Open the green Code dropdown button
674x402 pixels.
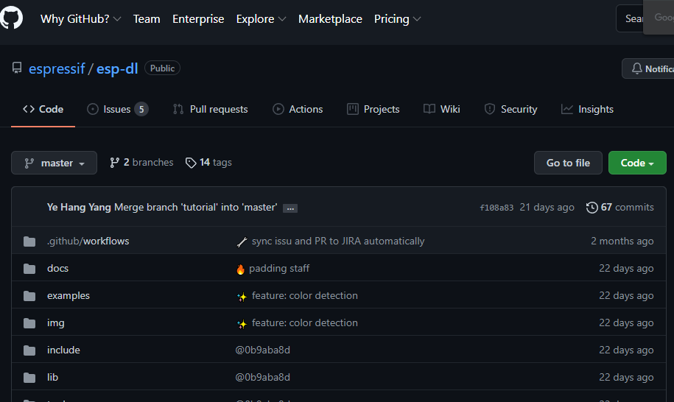(637, 163)
